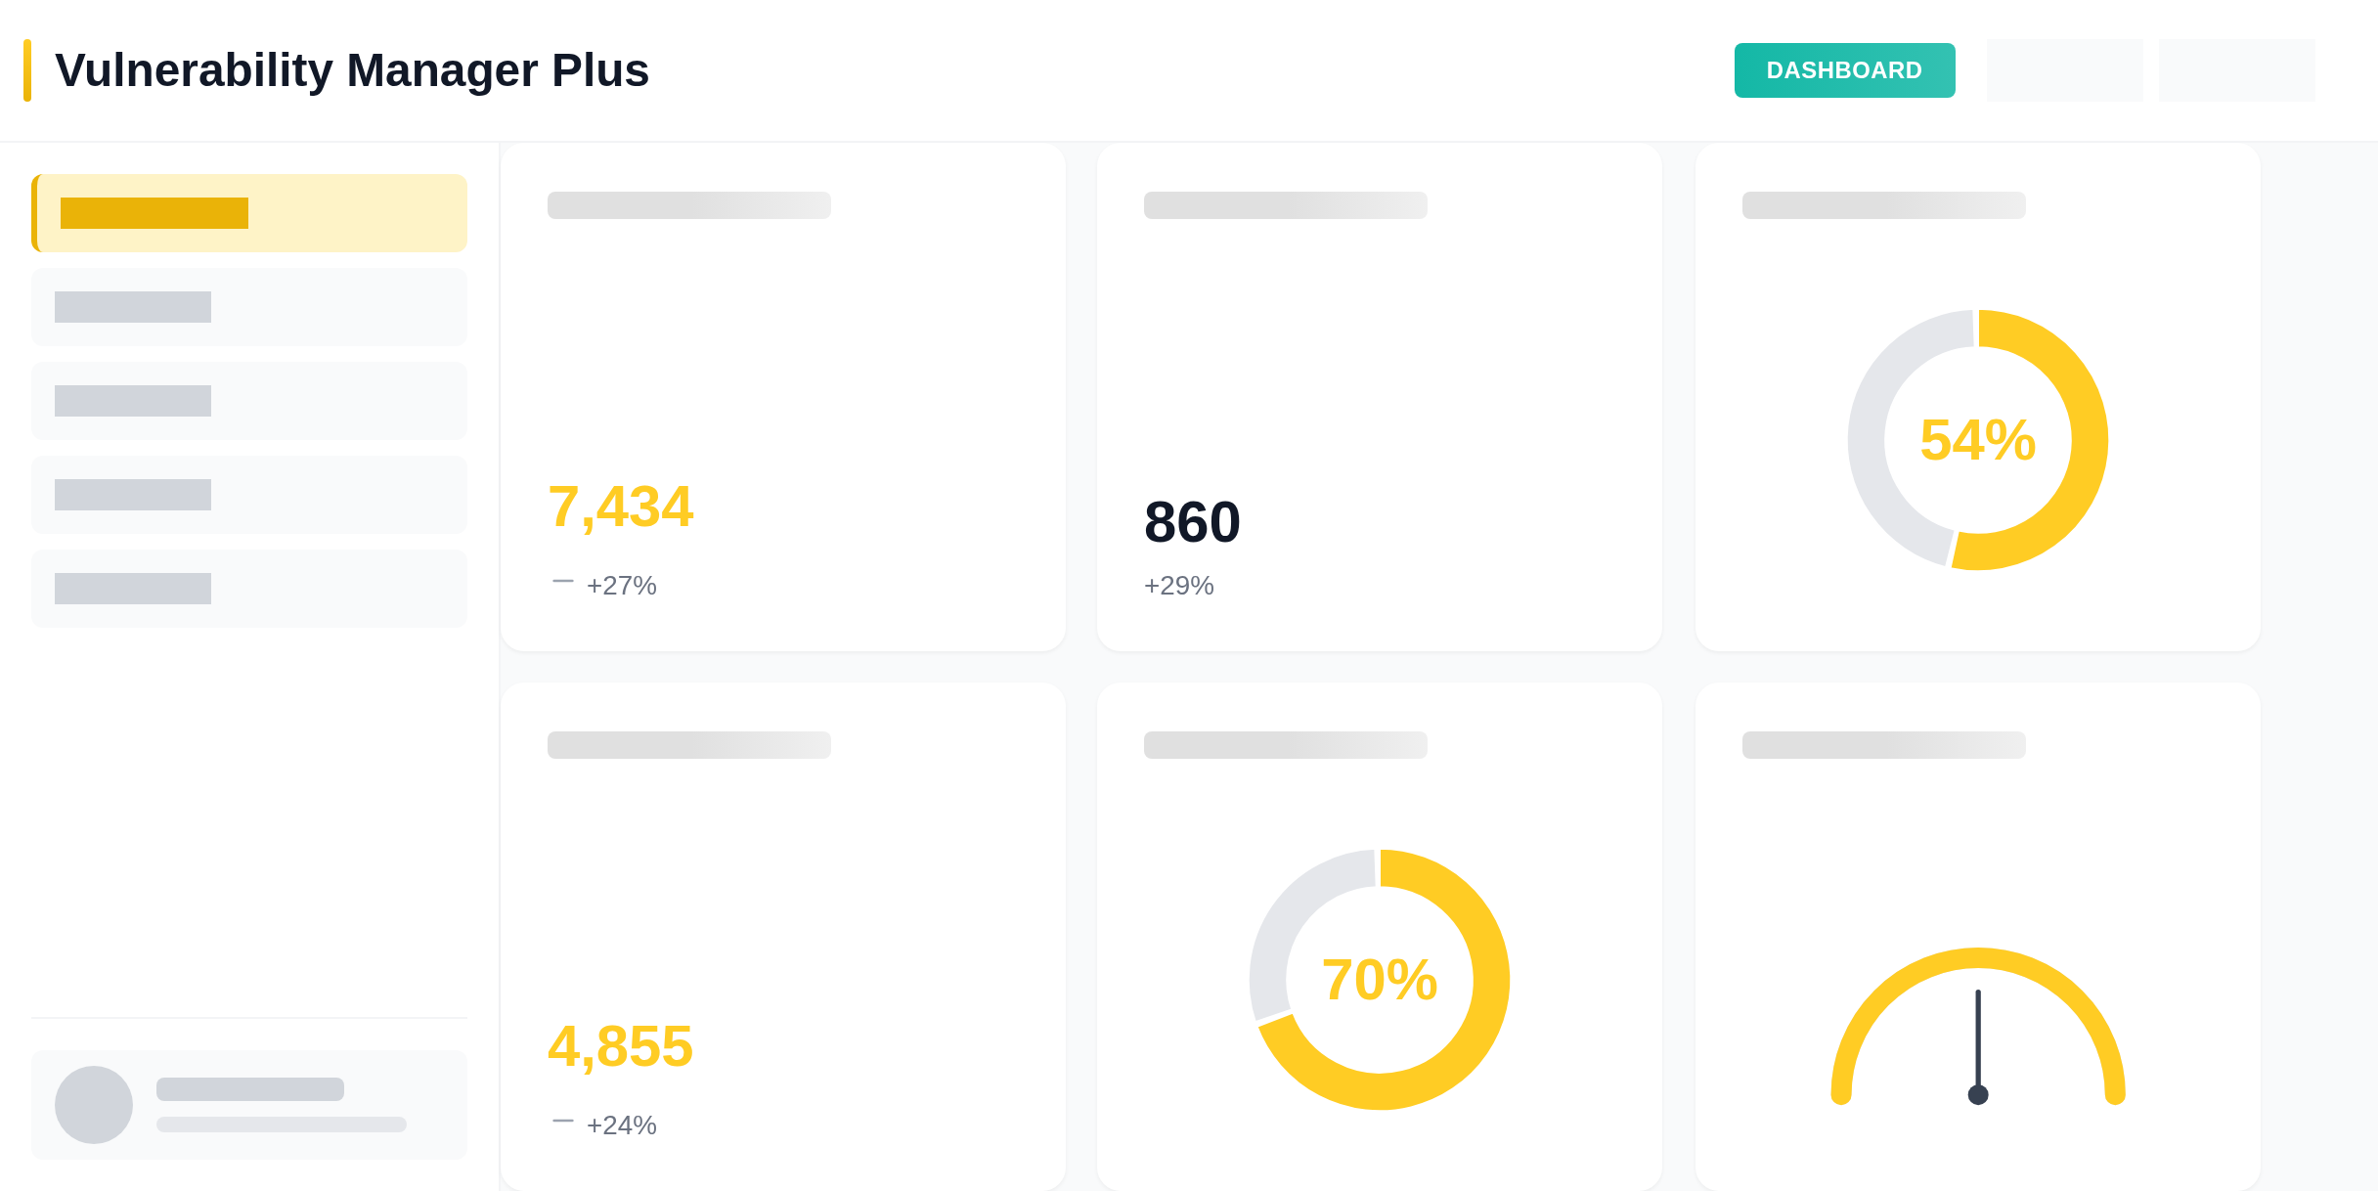Select the highlighted yellow sidebar item
The width and height of the screenshot is (2378, 1191).
click(x=249, y=213)
